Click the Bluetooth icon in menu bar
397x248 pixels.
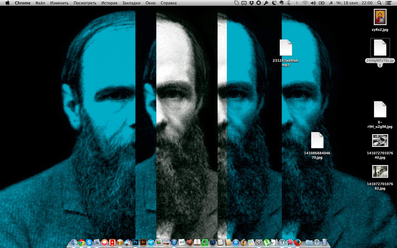coord(297,3)
